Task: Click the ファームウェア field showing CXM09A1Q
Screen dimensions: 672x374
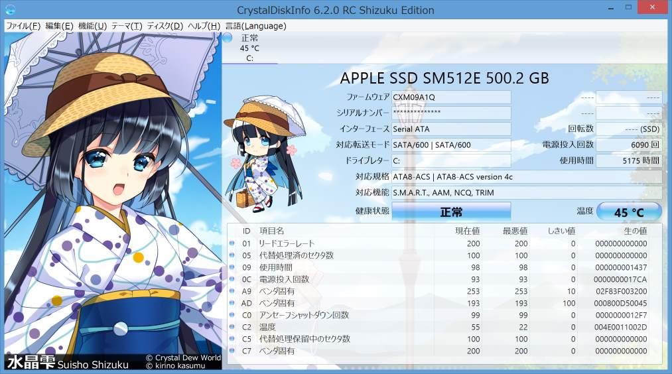Action: coord(451,97)
